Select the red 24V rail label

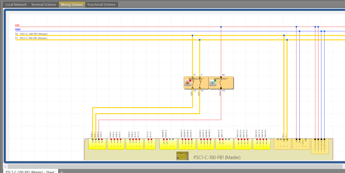pos(17,25)
